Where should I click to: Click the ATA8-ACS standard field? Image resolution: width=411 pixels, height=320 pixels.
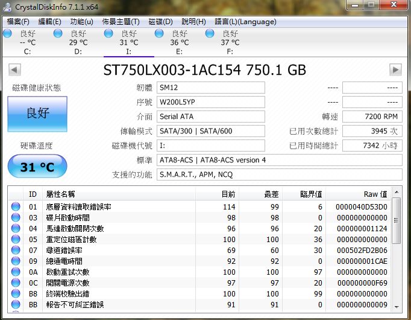click(x=280, y=160)
